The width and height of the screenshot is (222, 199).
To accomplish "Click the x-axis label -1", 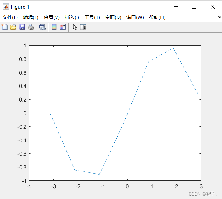I will pyautogui.click(x=103, y=186).
